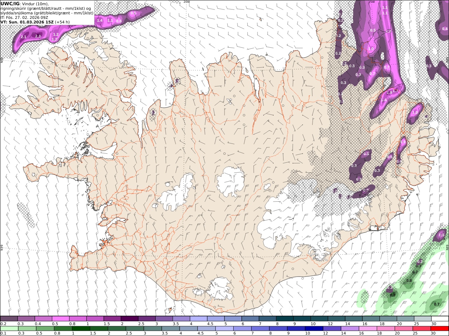449x336 pixels.
Task: Click the 2.3 snowfall value on the map
Action: tap(38, 36)
